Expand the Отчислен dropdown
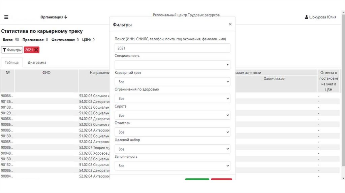Viewport: 345px width, 193px height. [x=172, y=132]
